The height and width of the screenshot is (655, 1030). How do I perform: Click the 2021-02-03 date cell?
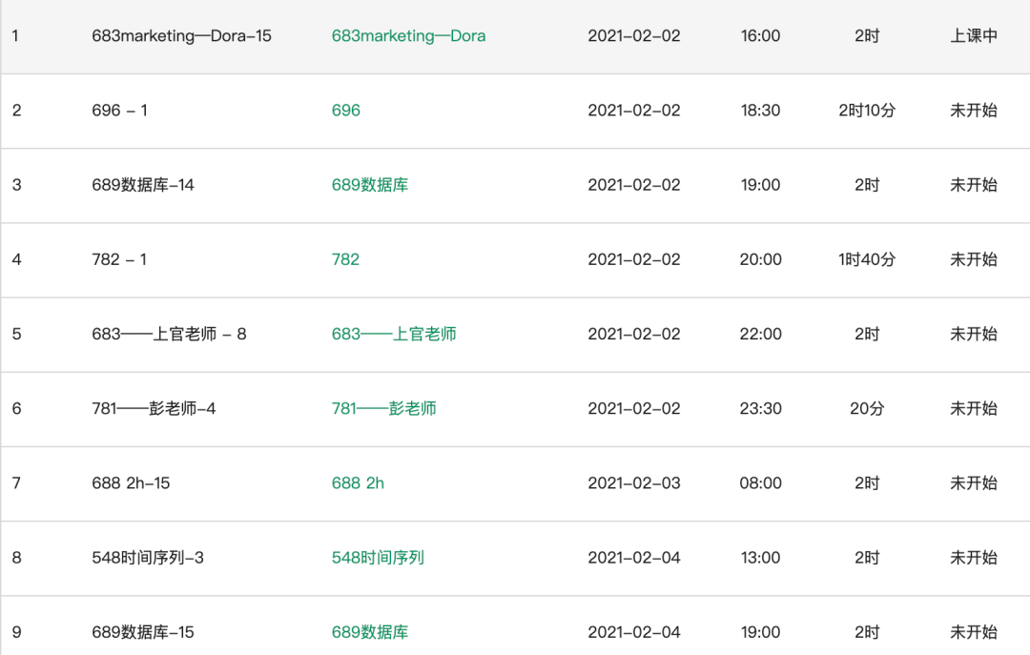click(x=634, y=483)
